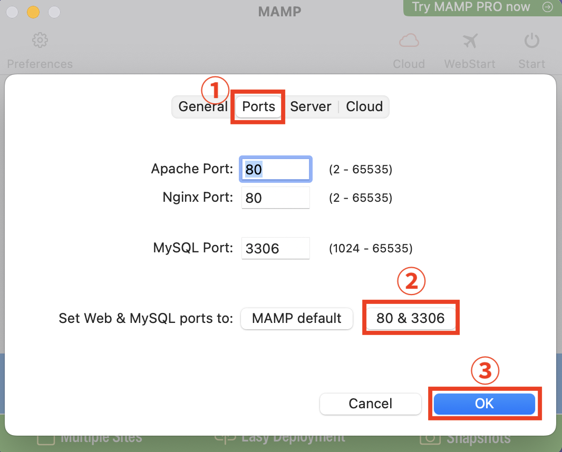Open the Cloud preferences tab
The width and height of the screenshot is (562, 452).
click(x=364, y=106)
